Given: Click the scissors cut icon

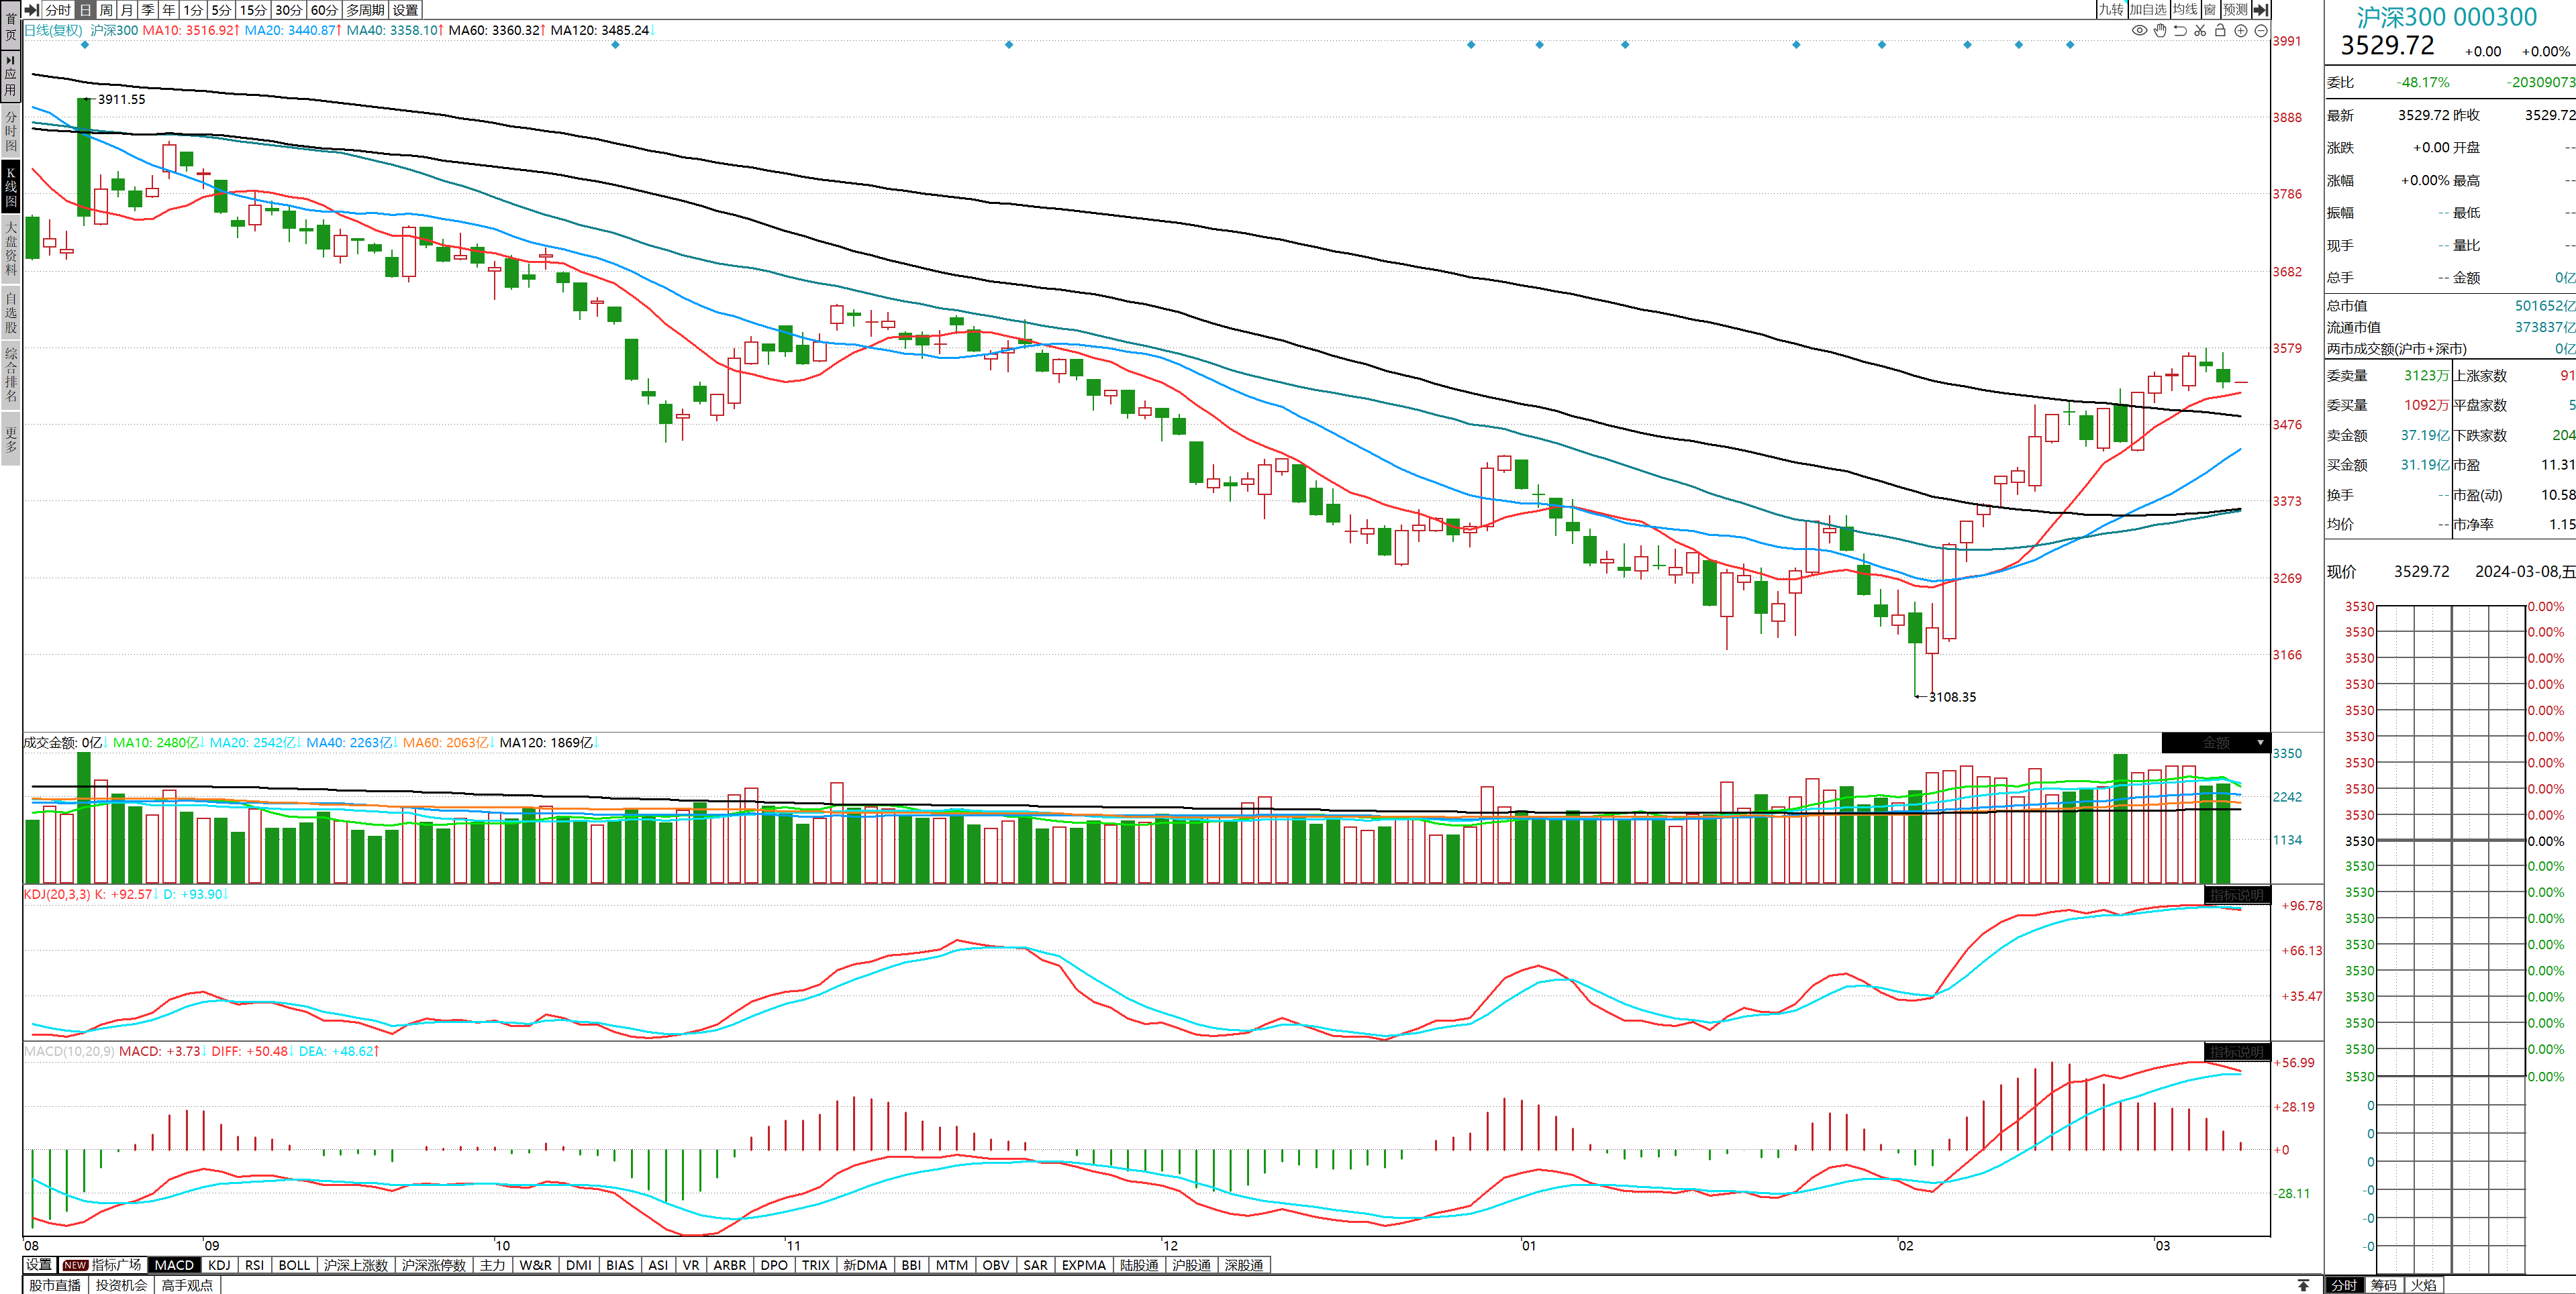Looking at the screenshot, I should [2200, 31].
